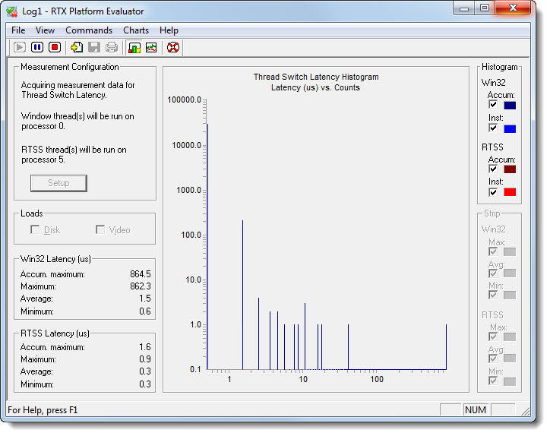This screenshot has width=550, height=436.
Task: Click the RTSS Accum. maximum value 1.6
Action: 145,347
